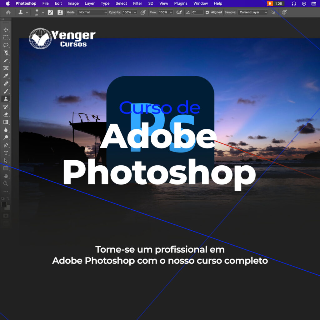Viewport: 320px width, 320px height.
Task: Click the play circle menu bar icon
Action: [x=304, y=3]
